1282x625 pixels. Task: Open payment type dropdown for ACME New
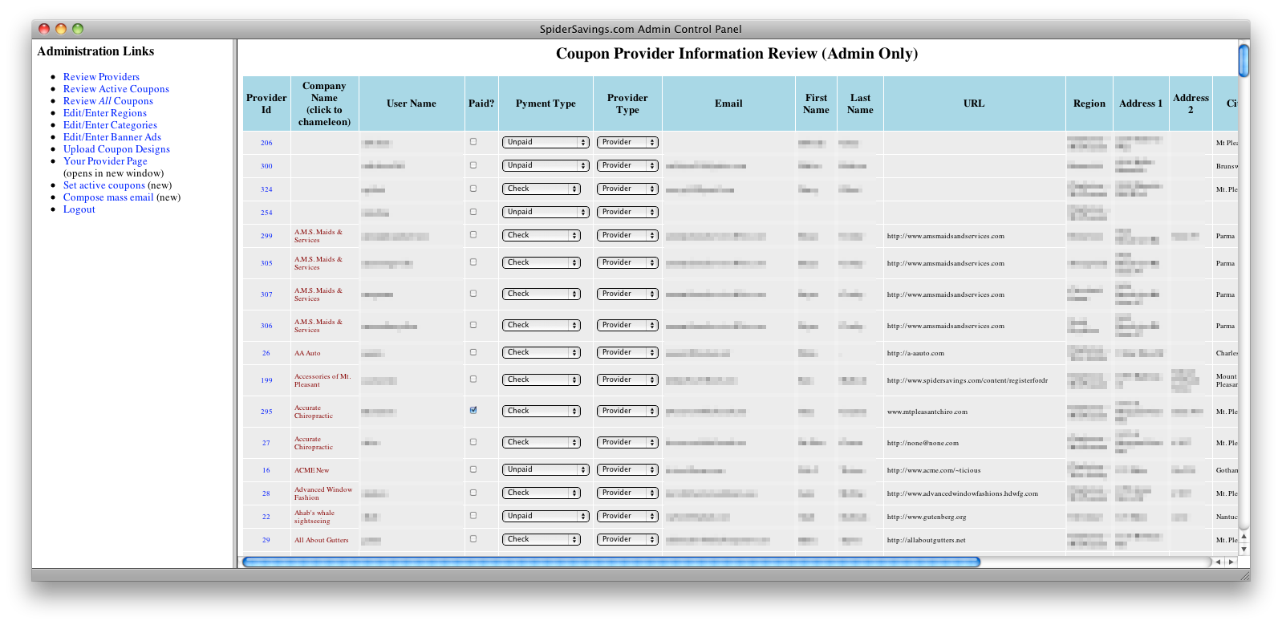[x=546, y=469]
